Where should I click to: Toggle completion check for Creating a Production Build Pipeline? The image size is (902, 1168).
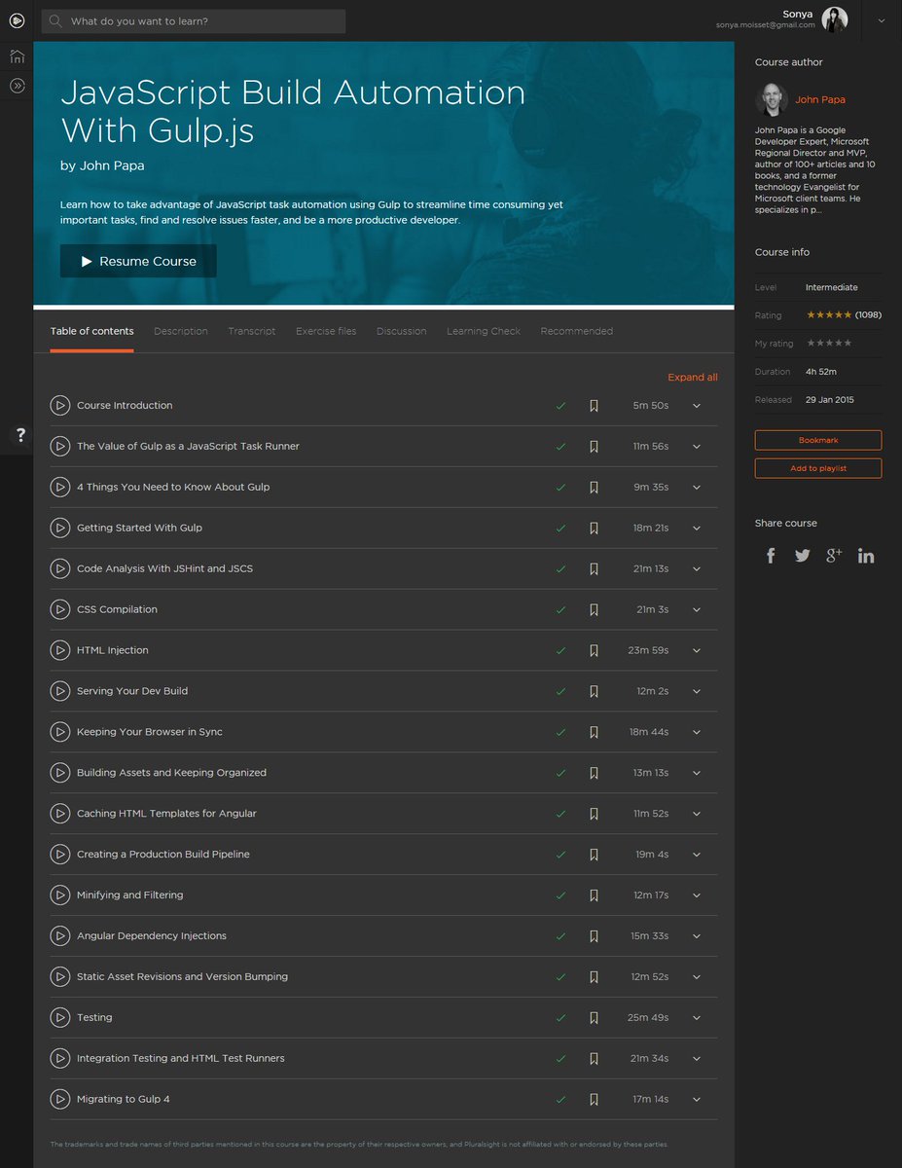click(560, 855)
